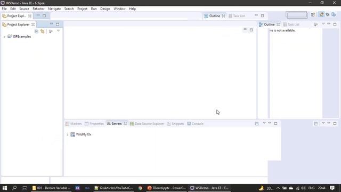
Task: Click WSDemo - Java EE Eclipse taskbar button
Action: (209, 188)
